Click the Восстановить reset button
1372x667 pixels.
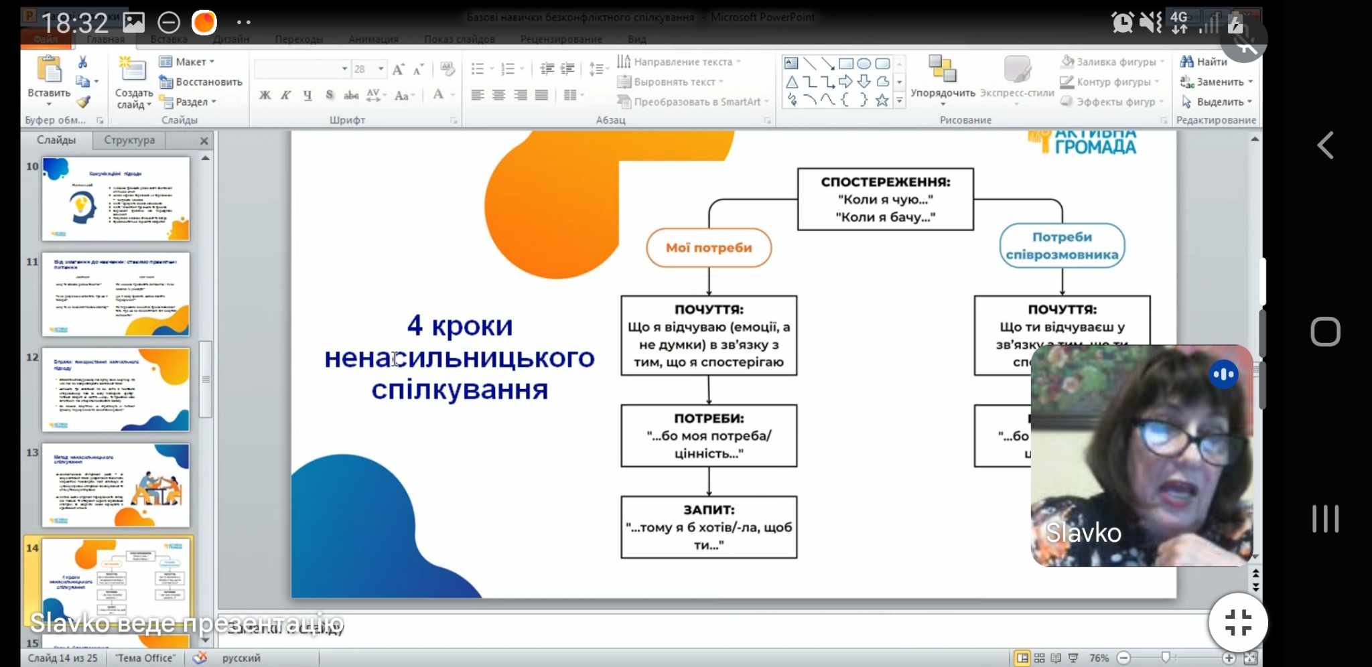201,82
